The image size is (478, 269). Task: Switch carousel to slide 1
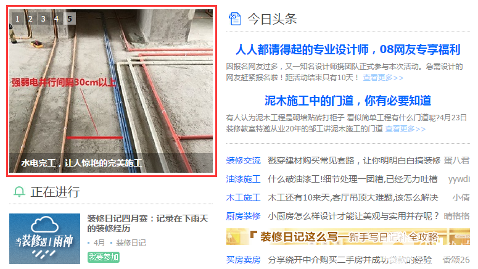(x=17, y=19)
